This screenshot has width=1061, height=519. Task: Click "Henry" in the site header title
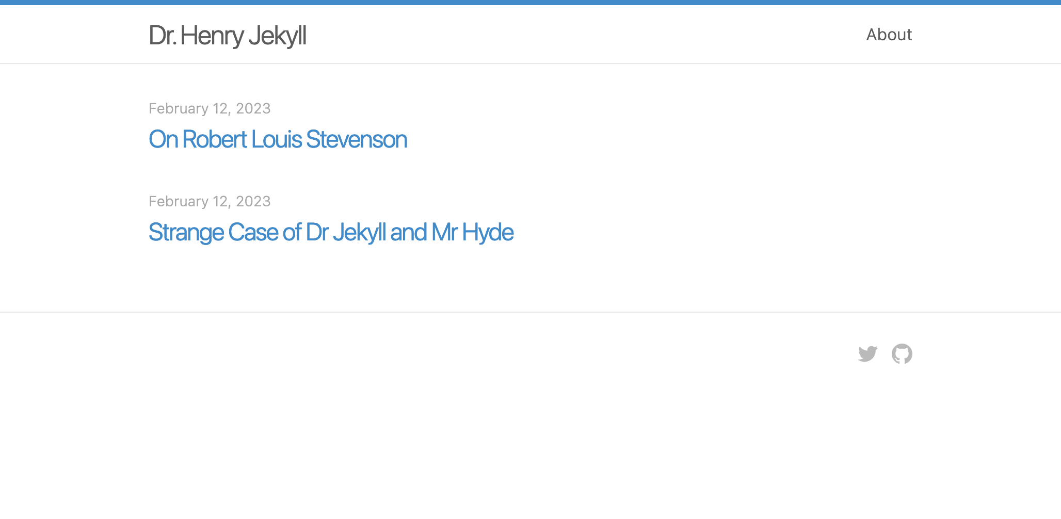click(x=212, y=36)
